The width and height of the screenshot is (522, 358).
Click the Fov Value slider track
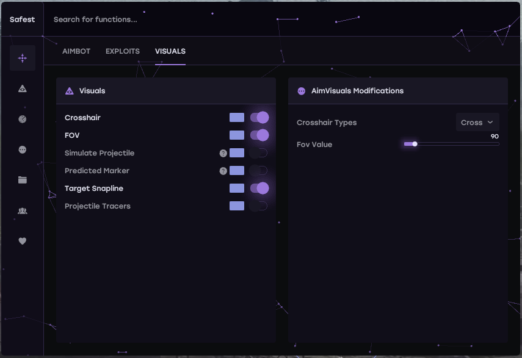coord(452,145)
